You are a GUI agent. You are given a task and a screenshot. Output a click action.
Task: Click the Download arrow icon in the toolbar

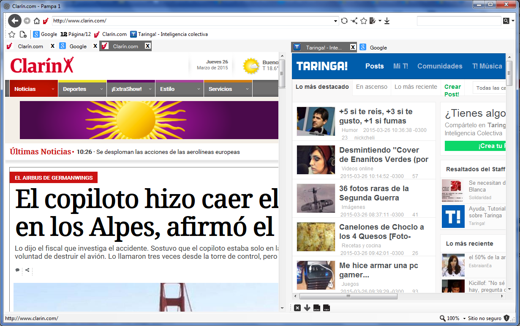coord(387,20)
